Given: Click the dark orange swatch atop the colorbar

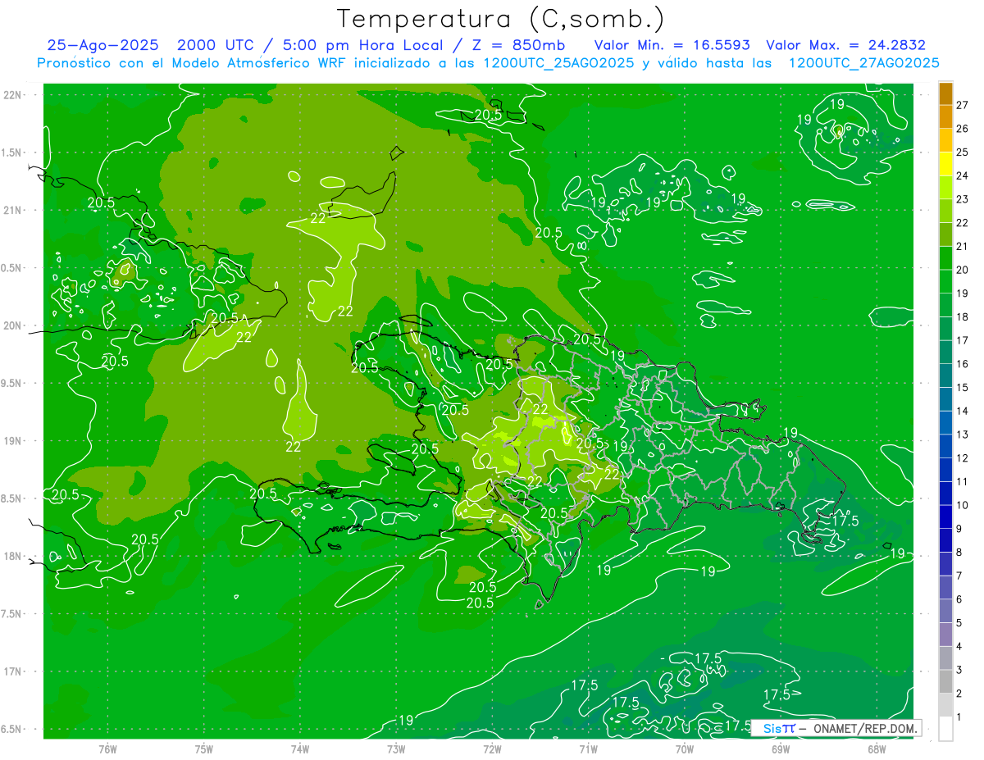Looking at the screenshot, I should (x=945, y=93).
